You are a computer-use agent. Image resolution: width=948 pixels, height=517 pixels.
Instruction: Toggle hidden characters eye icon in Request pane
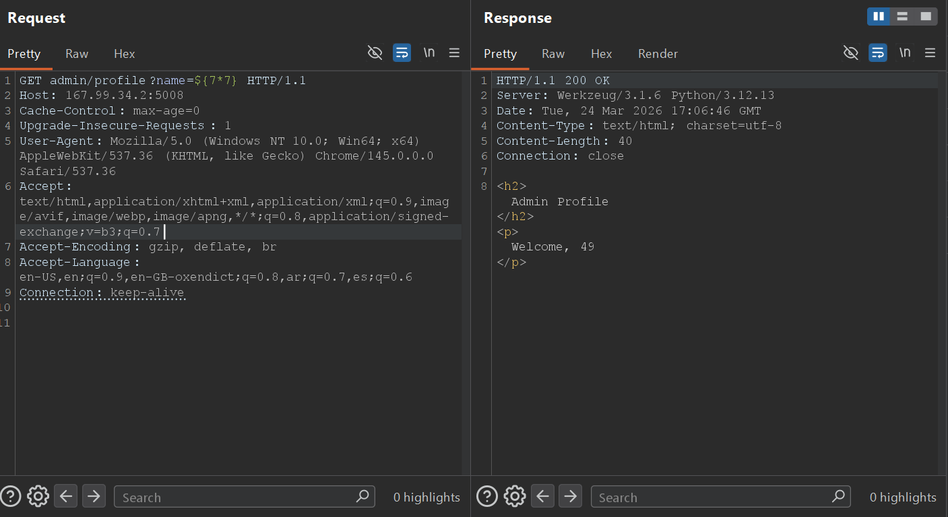[x=375, y=53]
